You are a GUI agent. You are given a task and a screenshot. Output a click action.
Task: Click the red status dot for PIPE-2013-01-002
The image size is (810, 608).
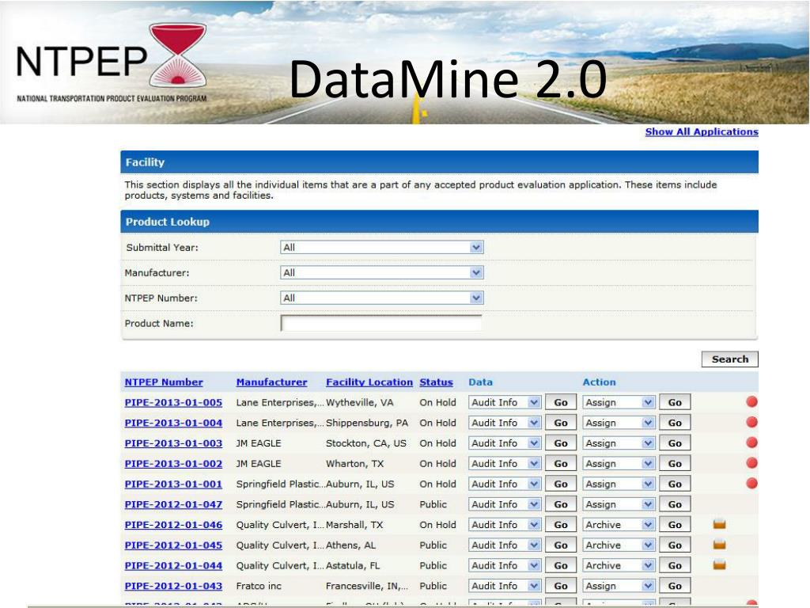tap(751, 463)
